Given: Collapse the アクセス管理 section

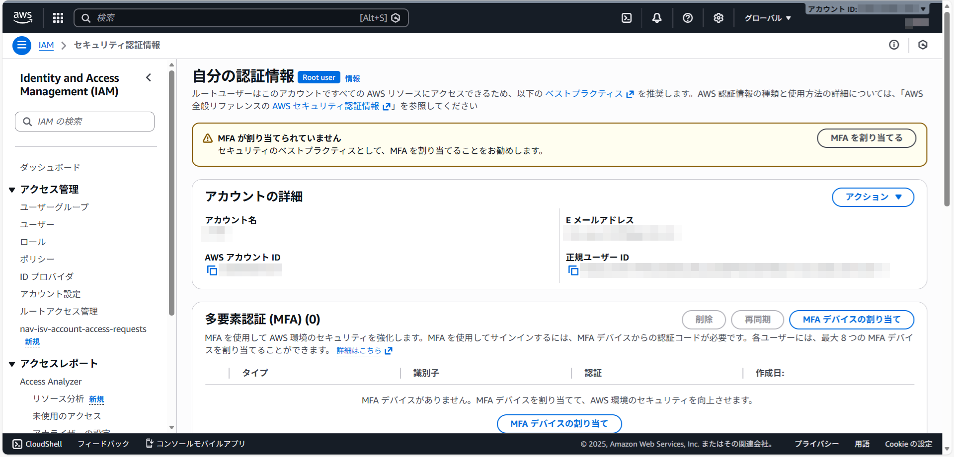Looking at the screenshot, I should click(x=12, y=190).
